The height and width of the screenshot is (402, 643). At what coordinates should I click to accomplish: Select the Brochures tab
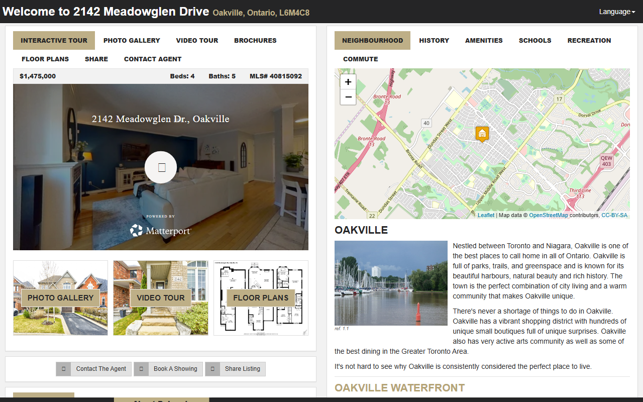pyautogui.click(x=255, y=40)
